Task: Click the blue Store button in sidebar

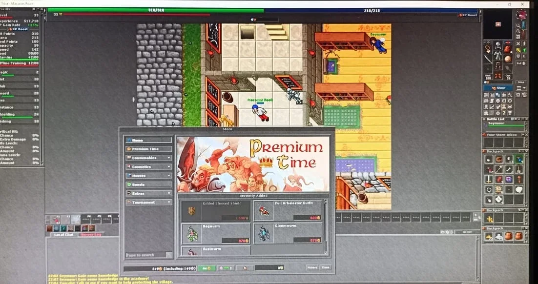Action: coord(498,88)
